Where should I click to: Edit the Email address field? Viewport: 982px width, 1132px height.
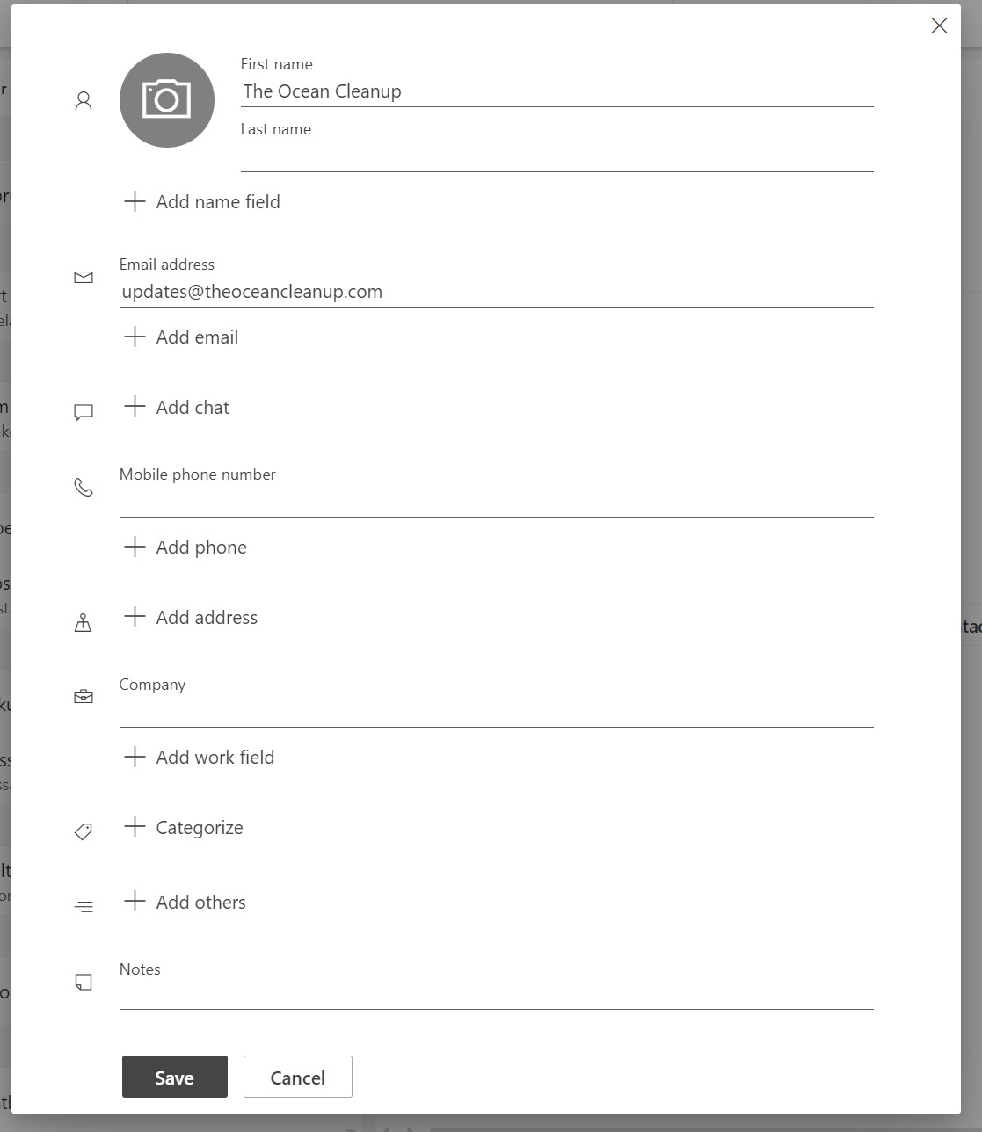(x=496, y=292)
